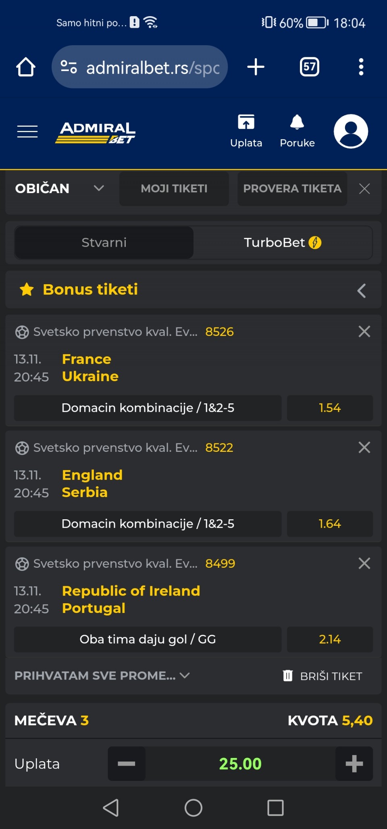
Task: Remove England vs Serbia selection
Action: pos(364,447)
